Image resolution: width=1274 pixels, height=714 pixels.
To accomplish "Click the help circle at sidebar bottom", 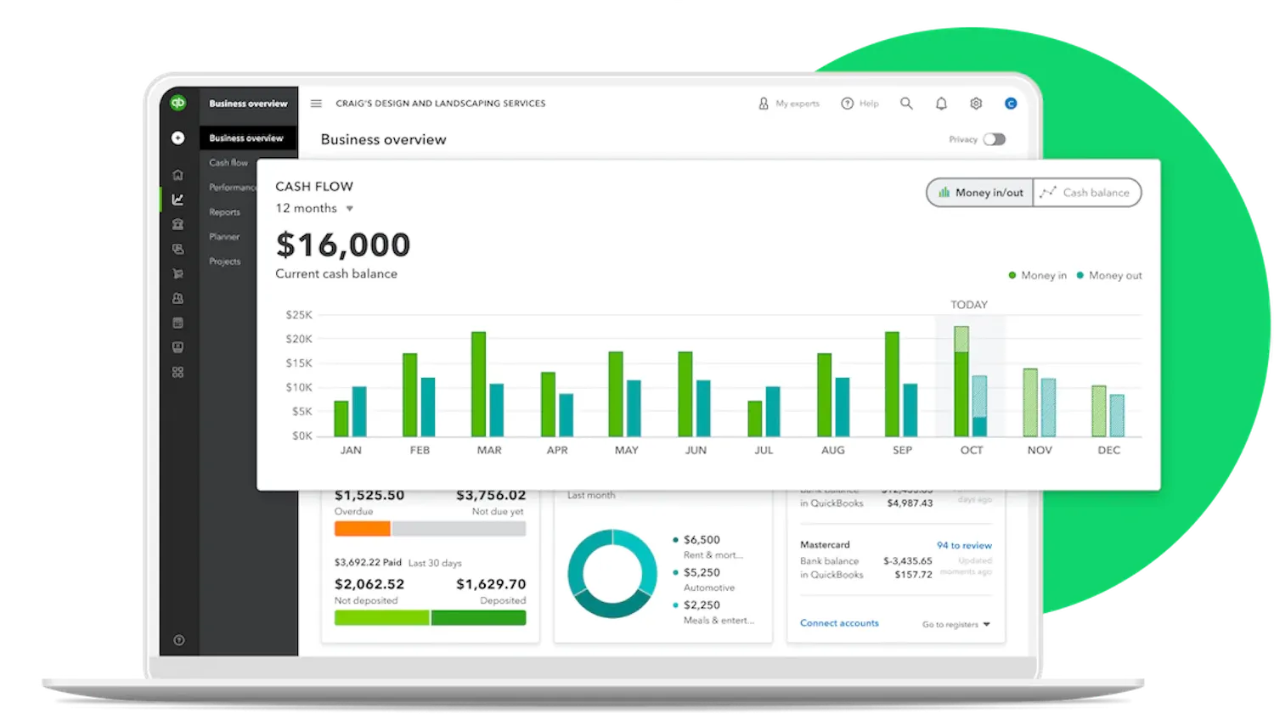I will pos(178,640).
